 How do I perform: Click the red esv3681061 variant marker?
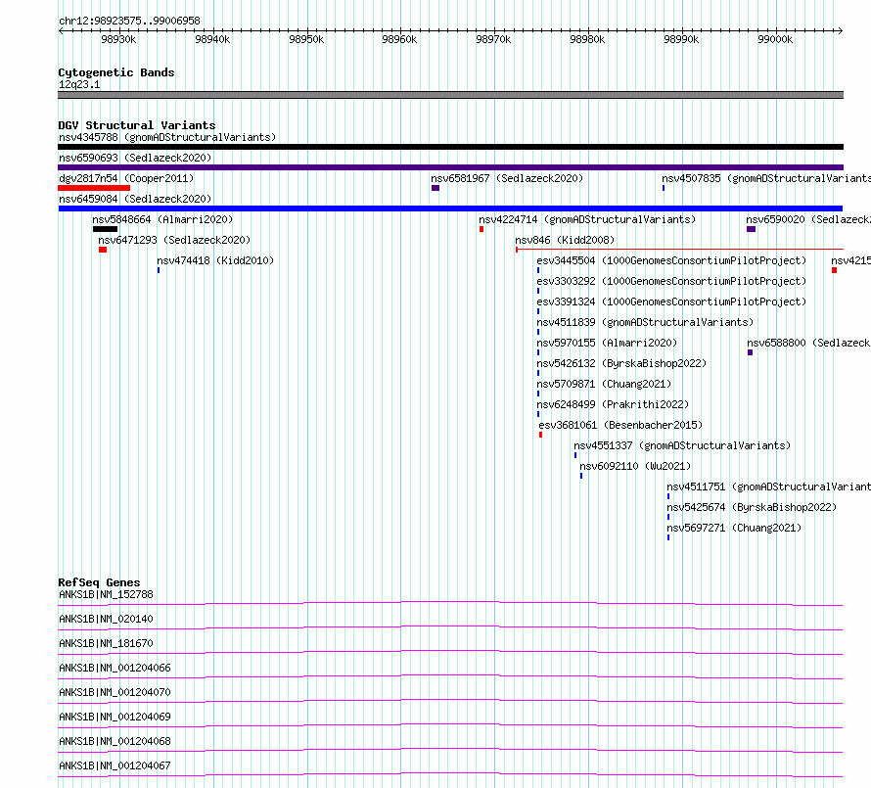540,435
